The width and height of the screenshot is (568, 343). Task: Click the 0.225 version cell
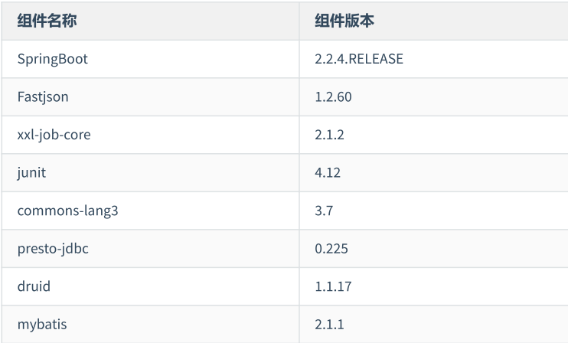pyautogui.click(x=332, y=249)
